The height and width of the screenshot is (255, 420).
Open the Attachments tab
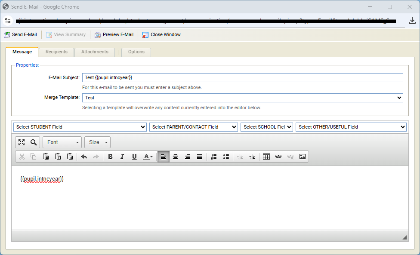(95, 52)
